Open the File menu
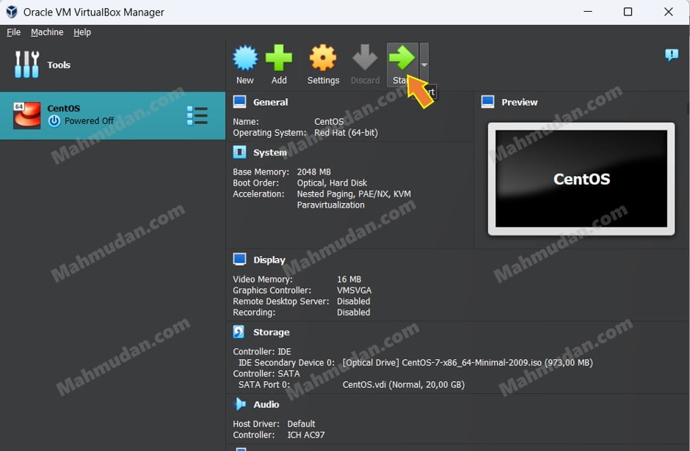Viewport: 690px width, 451px height. 14,32
